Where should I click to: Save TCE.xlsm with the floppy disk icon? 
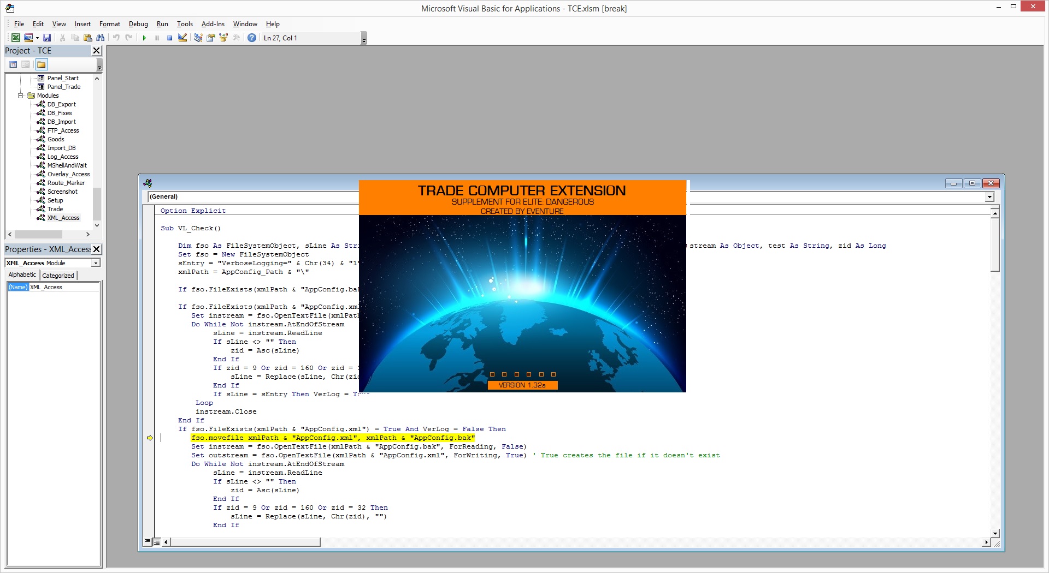coord(47,38)
